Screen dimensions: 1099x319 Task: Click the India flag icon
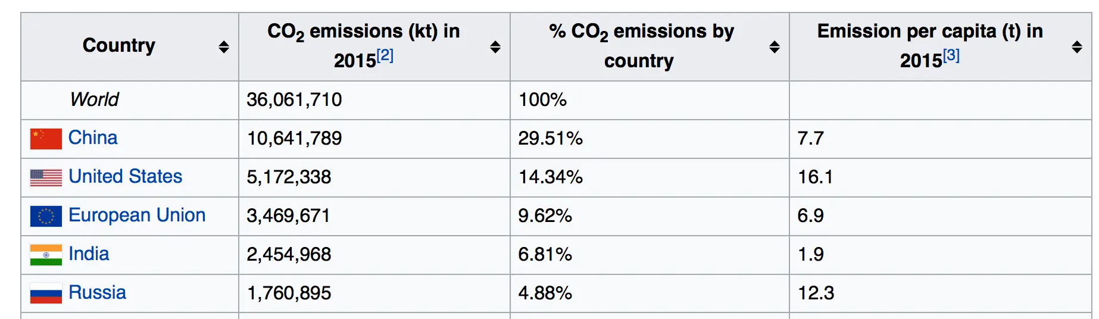tap(46, 255)
